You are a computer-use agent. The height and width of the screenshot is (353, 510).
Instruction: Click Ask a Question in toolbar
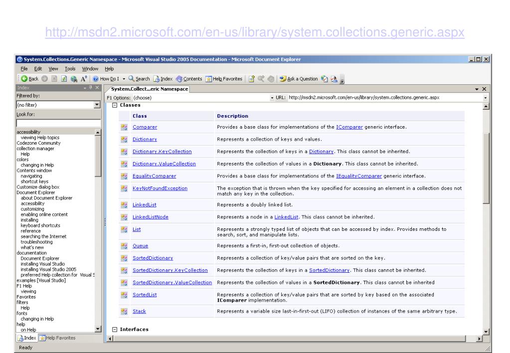pos(299,79)
